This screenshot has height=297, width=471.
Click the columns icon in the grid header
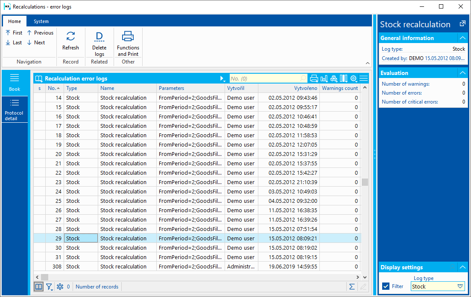click(343, 78)
